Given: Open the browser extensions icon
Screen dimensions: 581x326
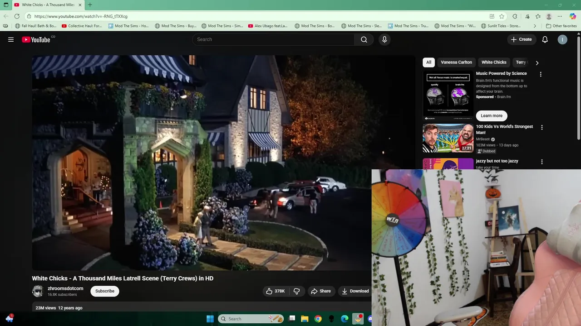Looking at the screenshot, I should 515,16.
